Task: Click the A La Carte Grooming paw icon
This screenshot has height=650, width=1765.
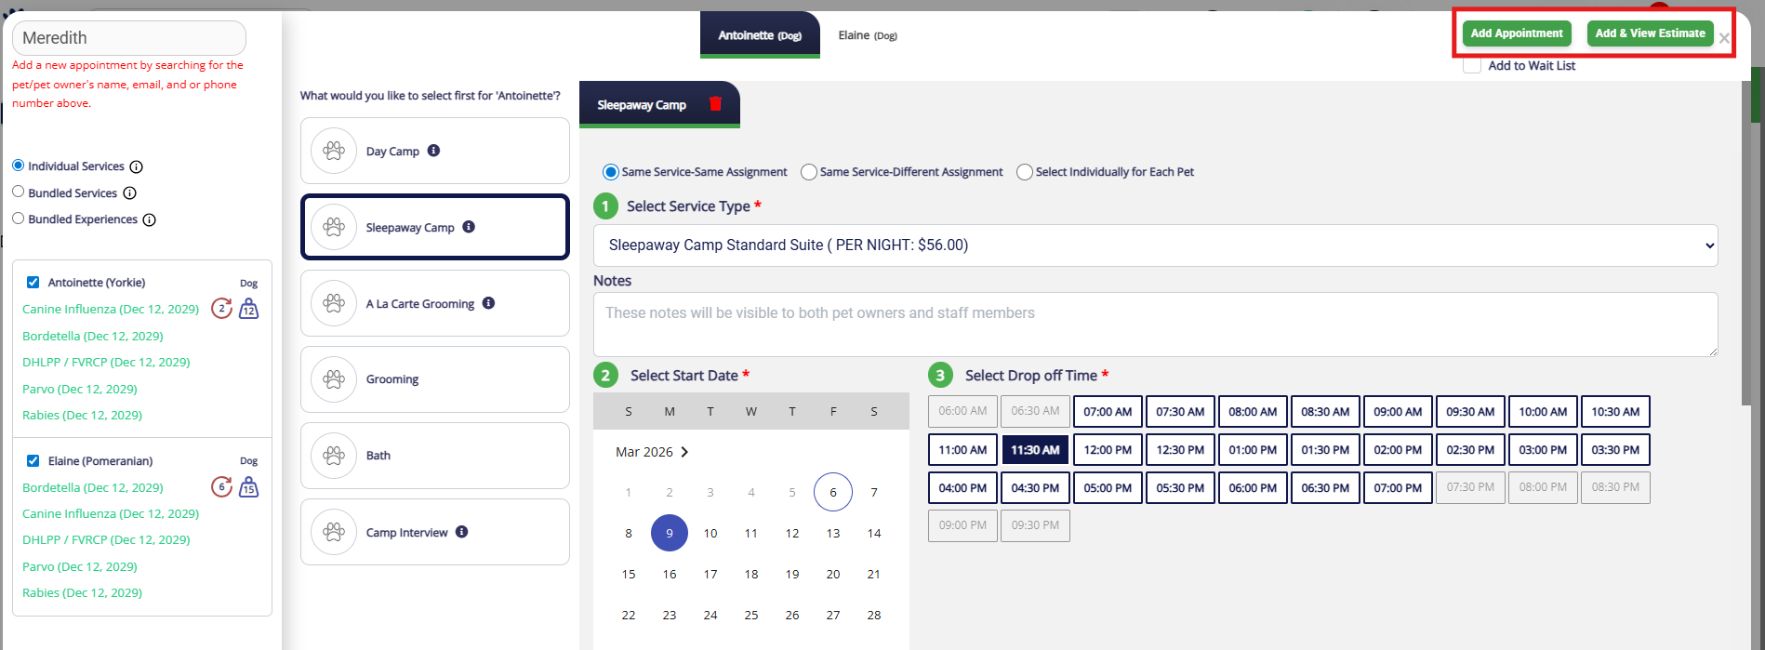Action: [334, 303]
